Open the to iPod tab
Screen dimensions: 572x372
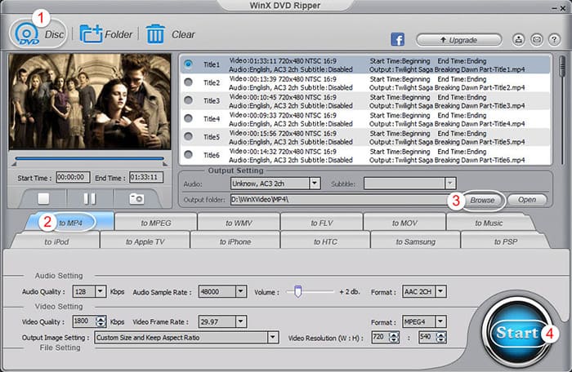click(x=56, y=241)
